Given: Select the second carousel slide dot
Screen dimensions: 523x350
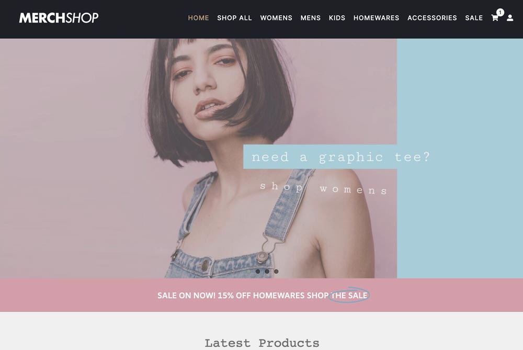Looking at the screenshot, I should point(258,271).
